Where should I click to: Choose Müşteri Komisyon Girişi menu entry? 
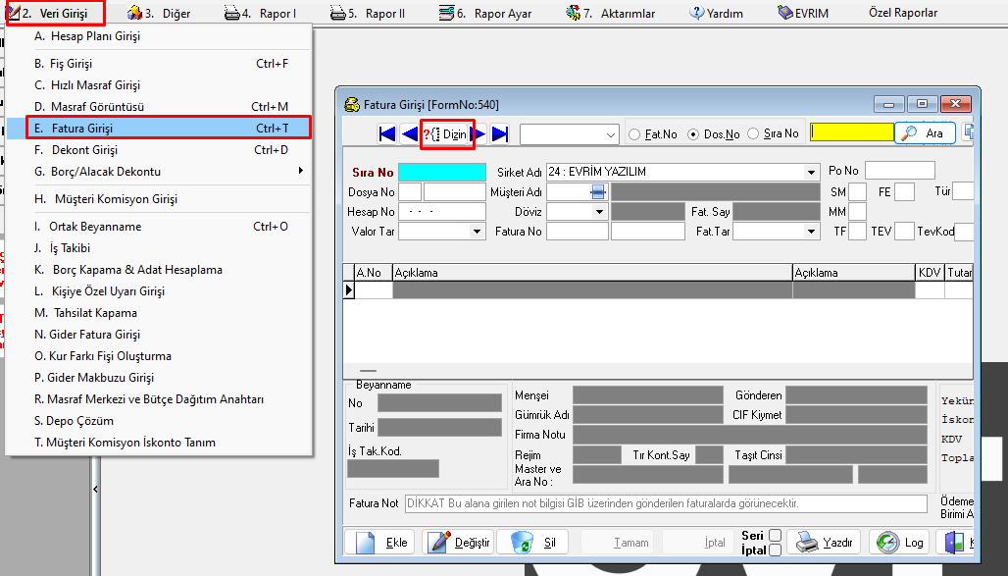pyautogui.click(x=158, y=199)
